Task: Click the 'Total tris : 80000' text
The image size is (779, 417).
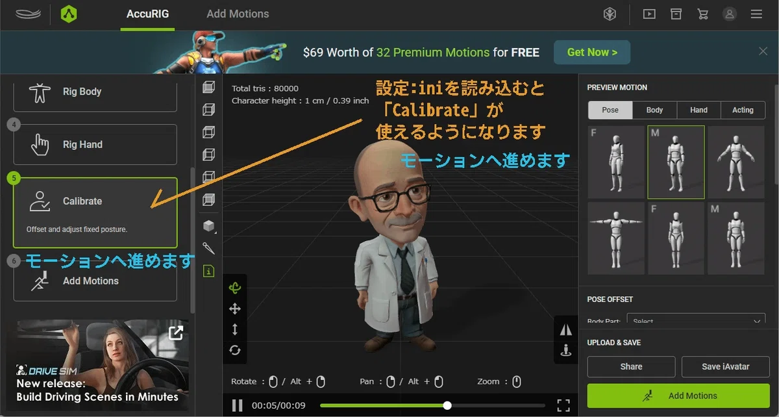Action: tap(265, 88)
